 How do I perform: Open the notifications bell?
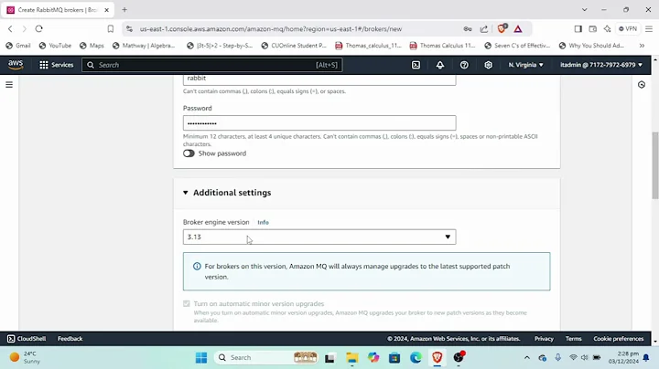(440, 65)
